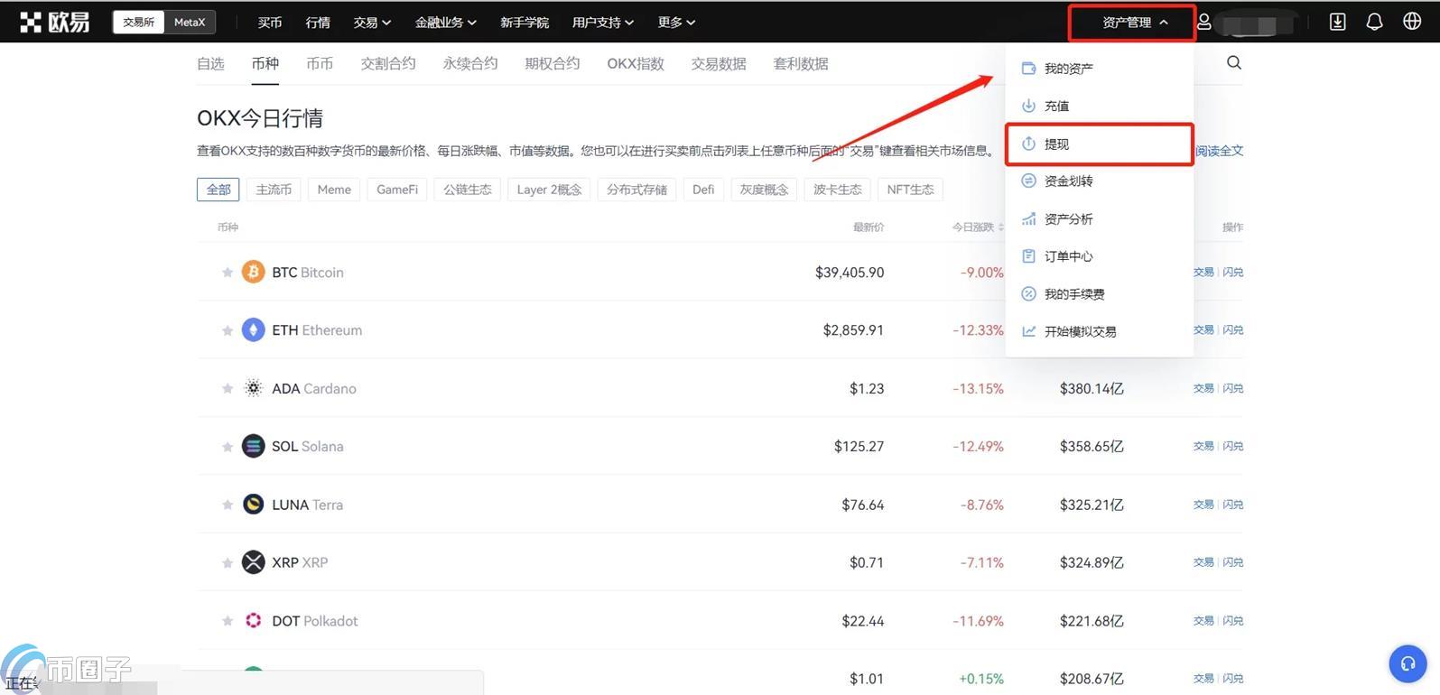Sort by 今日涨跌 column arrows
This screenshot has height=695, width=1440.
tap(1000, 227)
